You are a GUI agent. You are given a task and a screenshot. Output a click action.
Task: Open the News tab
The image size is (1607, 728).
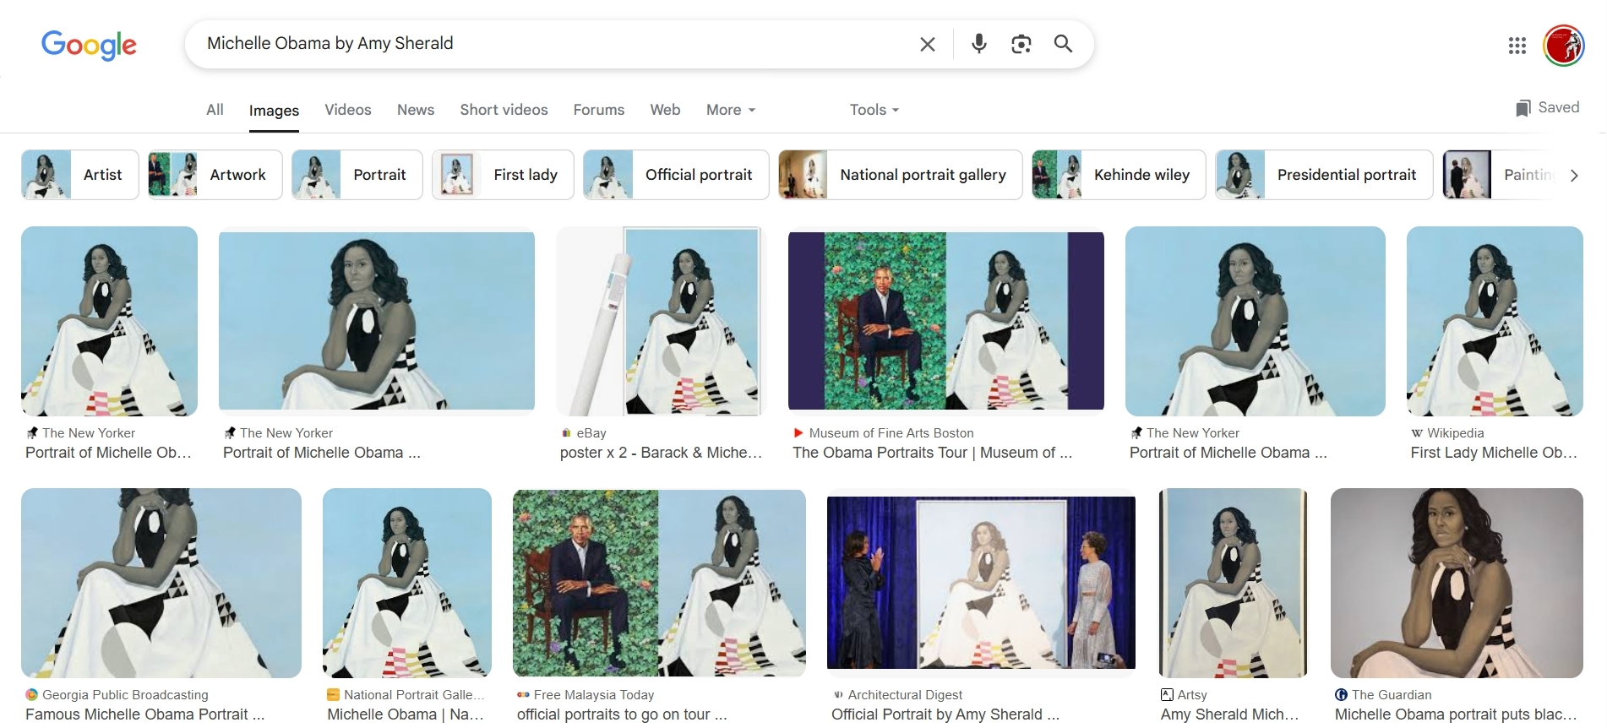click(x=416, y=110)
